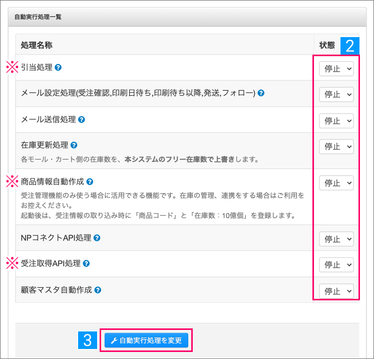Click question mark beside 商品情報自動作成

[x=90, y=182]
